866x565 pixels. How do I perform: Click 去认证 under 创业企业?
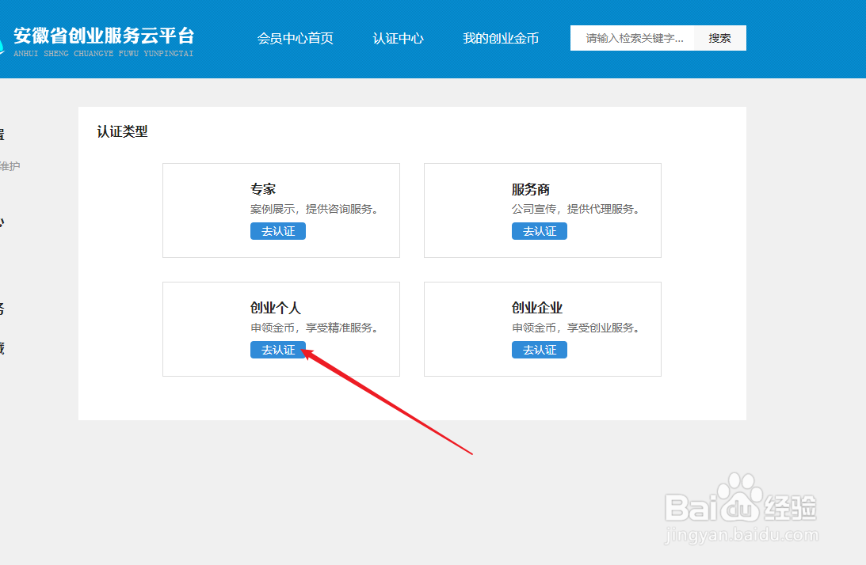(x=539, y=350)
